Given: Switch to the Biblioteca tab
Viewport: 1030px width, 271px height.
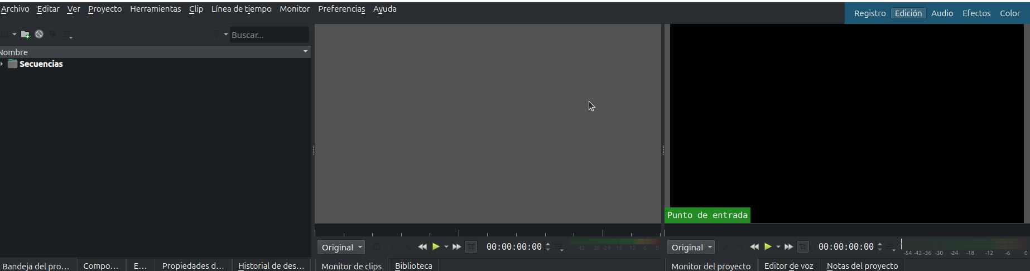Looking at the screenshot, I should pyautogui.click(x=413, y=266).
